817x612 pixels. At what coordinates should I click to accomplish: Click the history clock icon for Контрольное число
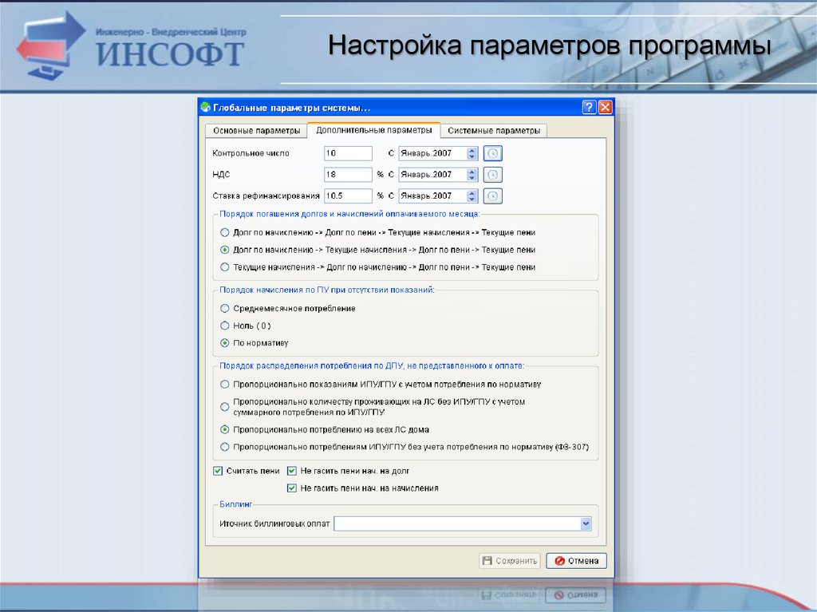tap(494, 153)
